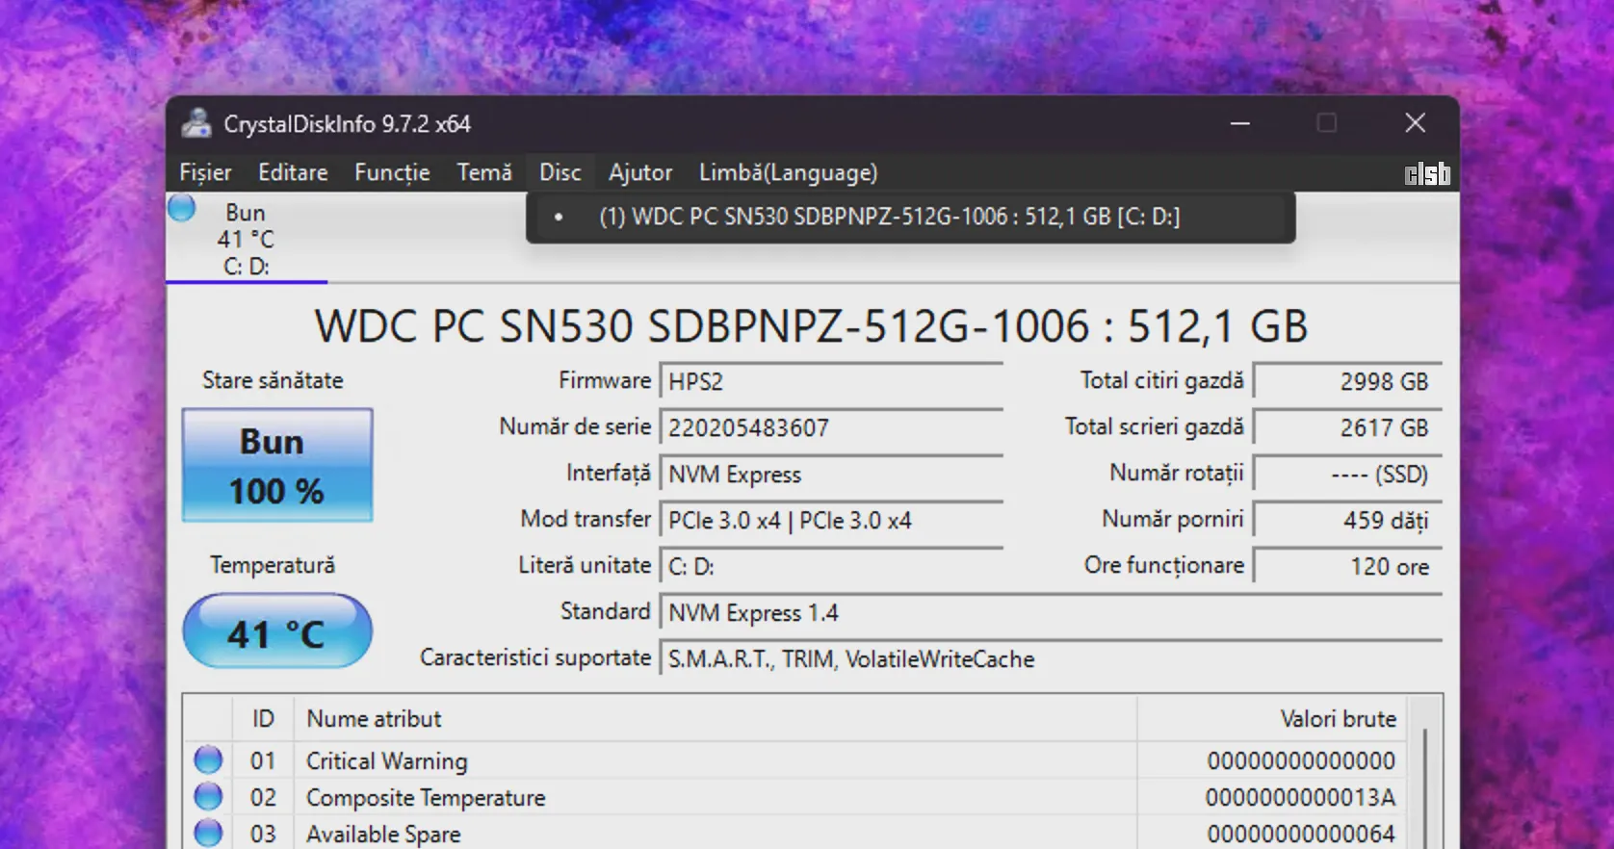Click the clsb logo icon in menu bar
Viewport: 1614px width, 849px height.
[1427, 173]
